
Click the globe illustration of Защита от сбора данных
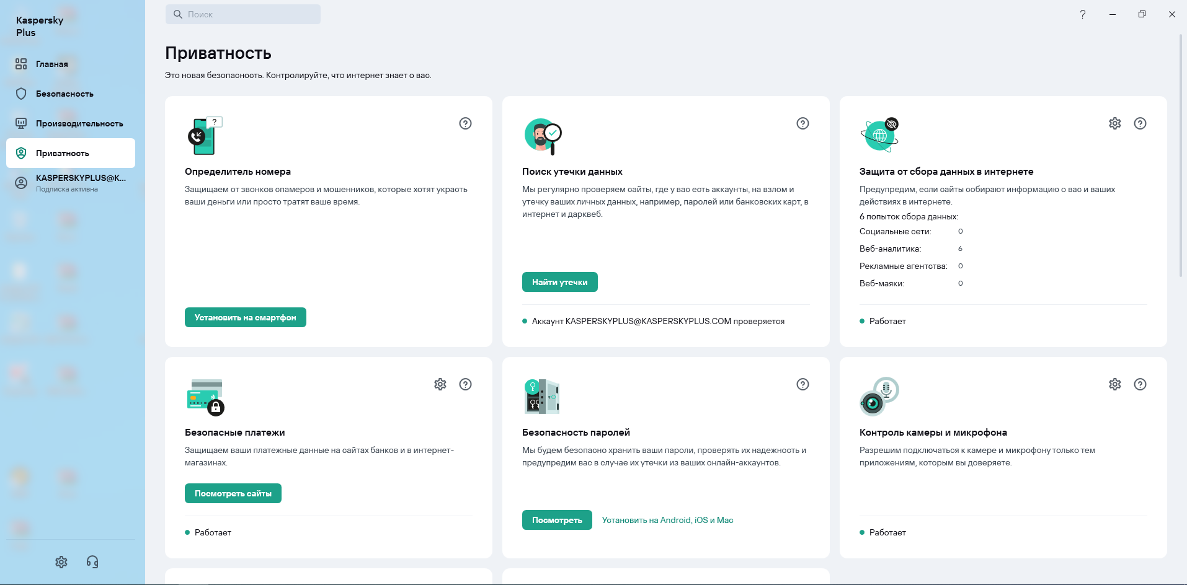click(x=879, y=134)
